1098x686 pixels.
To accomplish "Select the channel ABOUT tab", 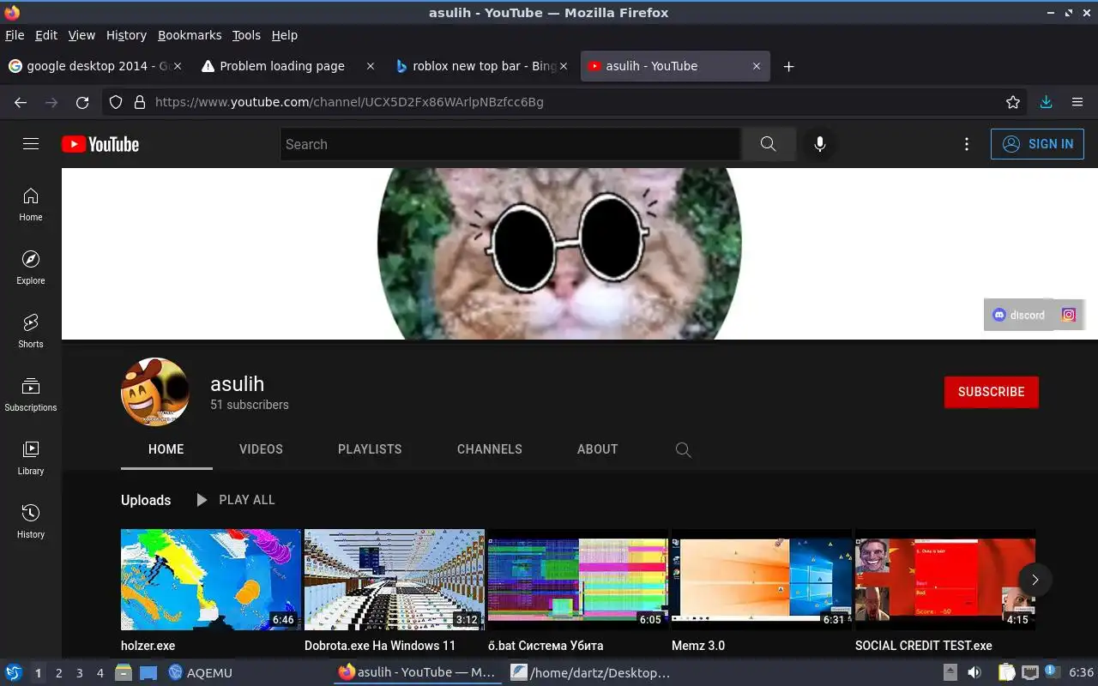I will point(597,449).
